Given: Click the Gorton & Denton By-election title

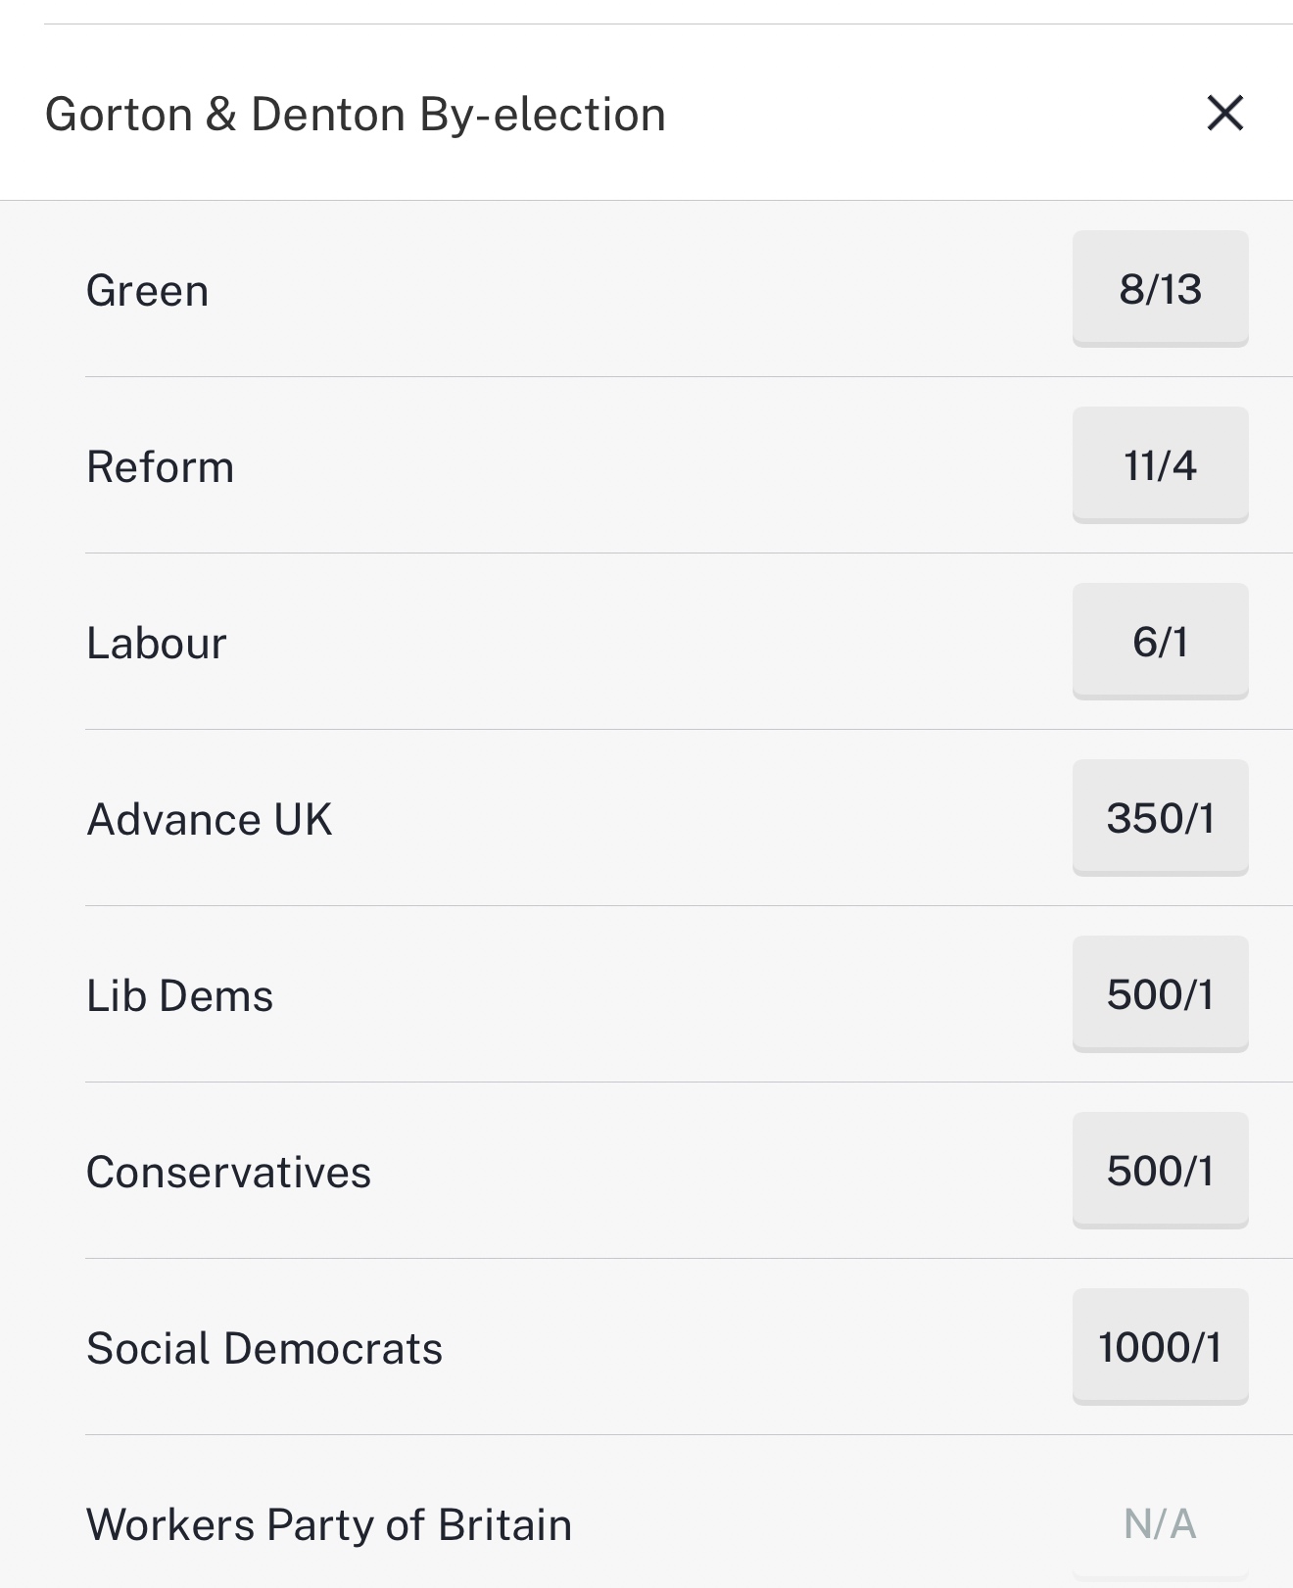Looking at the screenshot, I should click(x=356, y=115).
